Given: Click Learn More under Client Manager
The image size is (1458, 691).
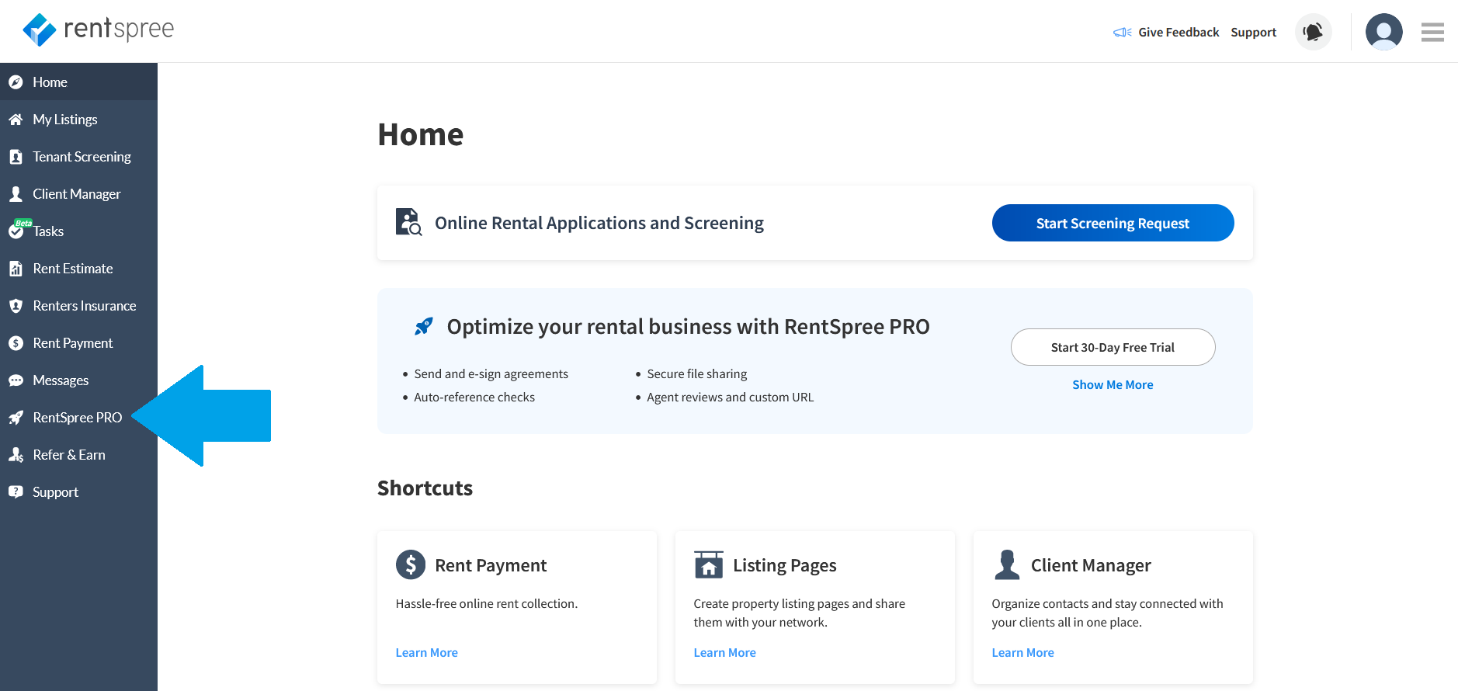Looking at the screenshot, I should tap(1022, 653).
